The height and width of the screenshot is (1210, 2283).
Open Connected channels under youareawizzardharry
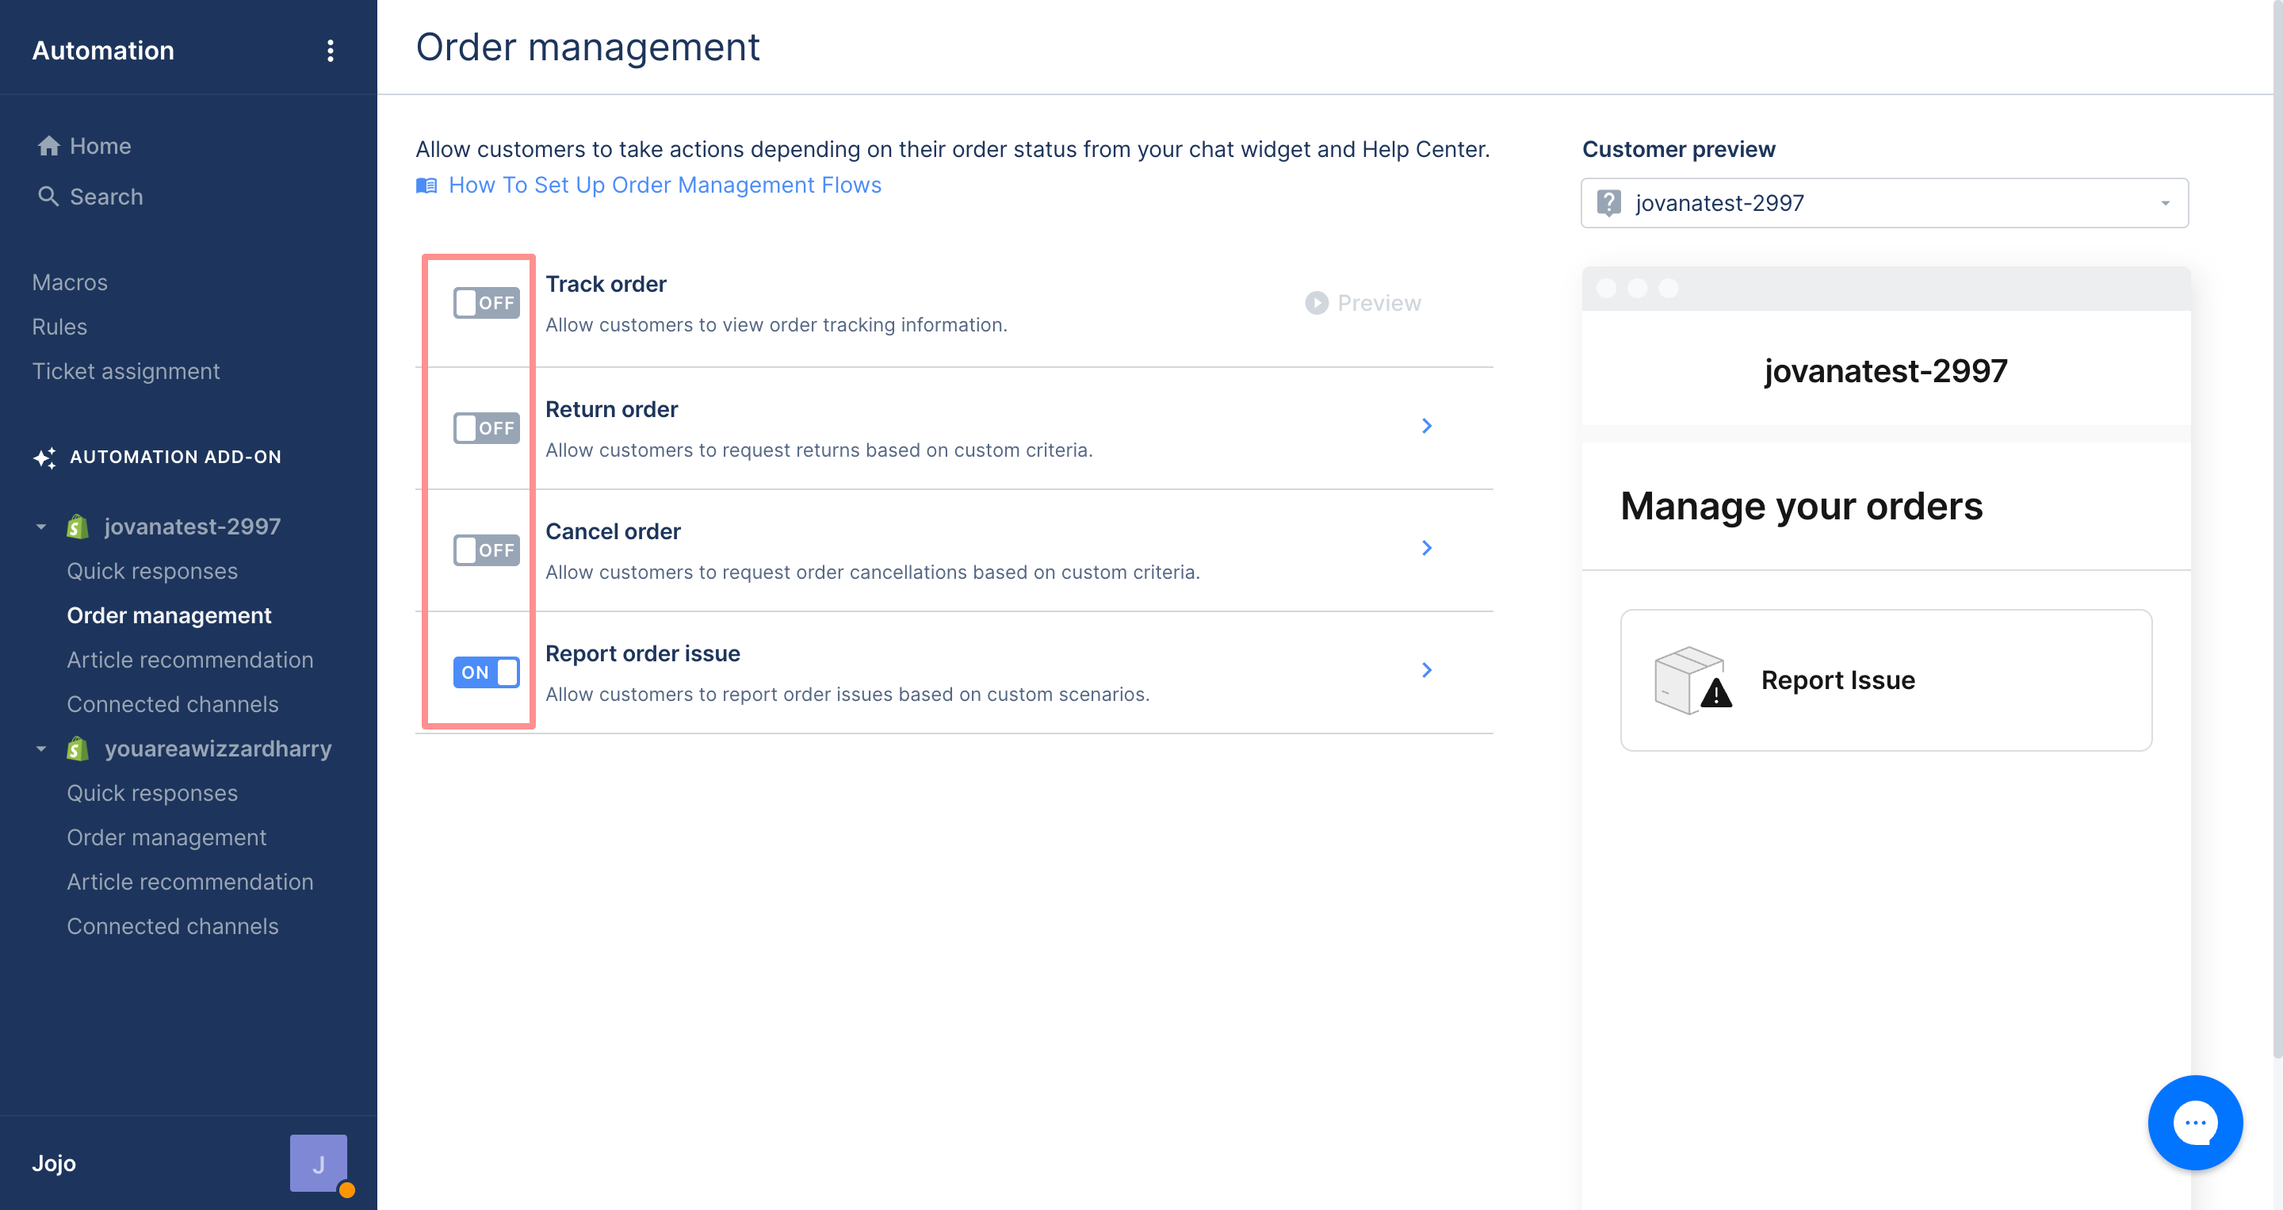[x=173, y=925]
